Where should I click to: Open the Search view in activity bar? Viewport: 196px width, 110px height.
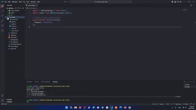point(2,11)
